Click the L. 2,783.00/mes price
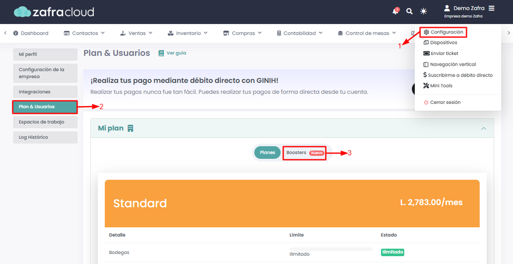The width and height of the screenshot is (513, 264). pos(431,202)
